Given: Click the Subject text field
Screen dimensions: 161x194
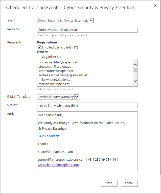Looking at the screenshot, I should 87,106.
